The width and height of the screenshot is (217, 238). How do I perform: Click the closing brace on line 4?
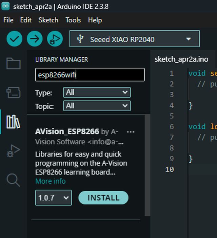coord(190,106)
